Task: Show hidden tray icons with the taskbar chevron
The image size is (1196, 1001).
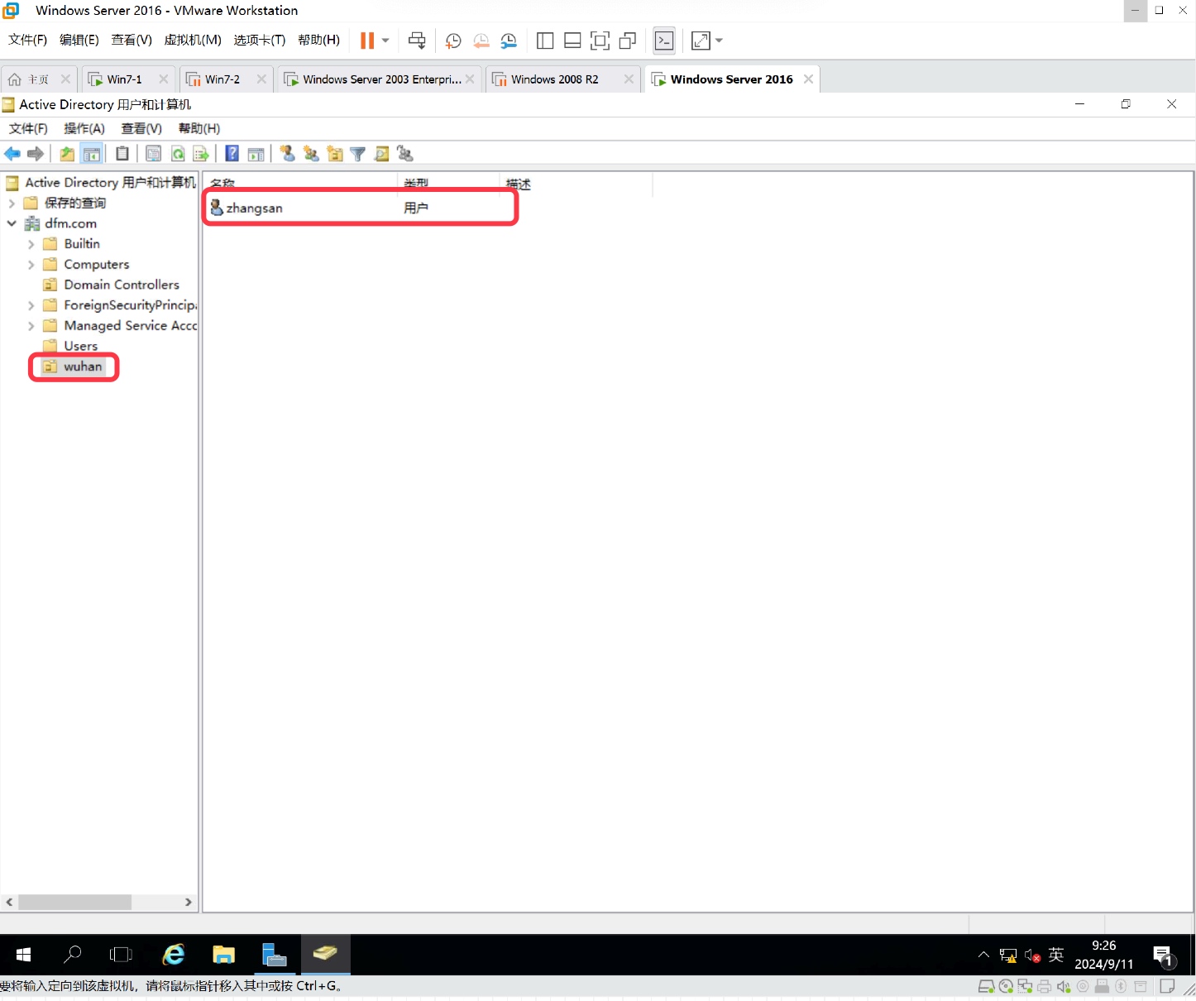Action: pyautogui.click(x=983, y=955)
